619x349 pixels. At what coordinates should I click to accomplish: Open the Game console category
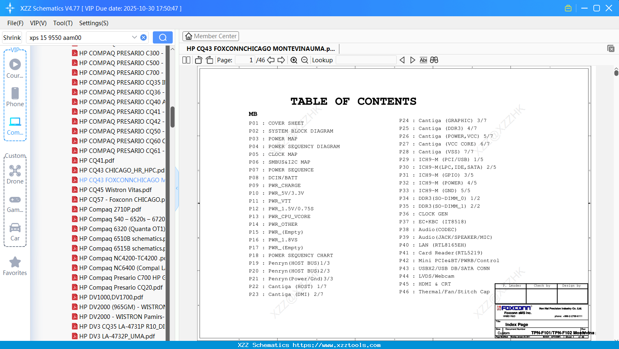tap(15, 203)
